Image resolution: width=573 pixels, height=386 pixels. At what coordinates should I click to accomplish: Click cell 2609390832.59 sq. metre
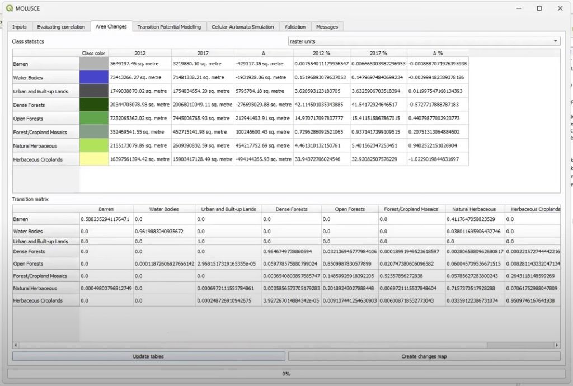click(x=203, y=145)
